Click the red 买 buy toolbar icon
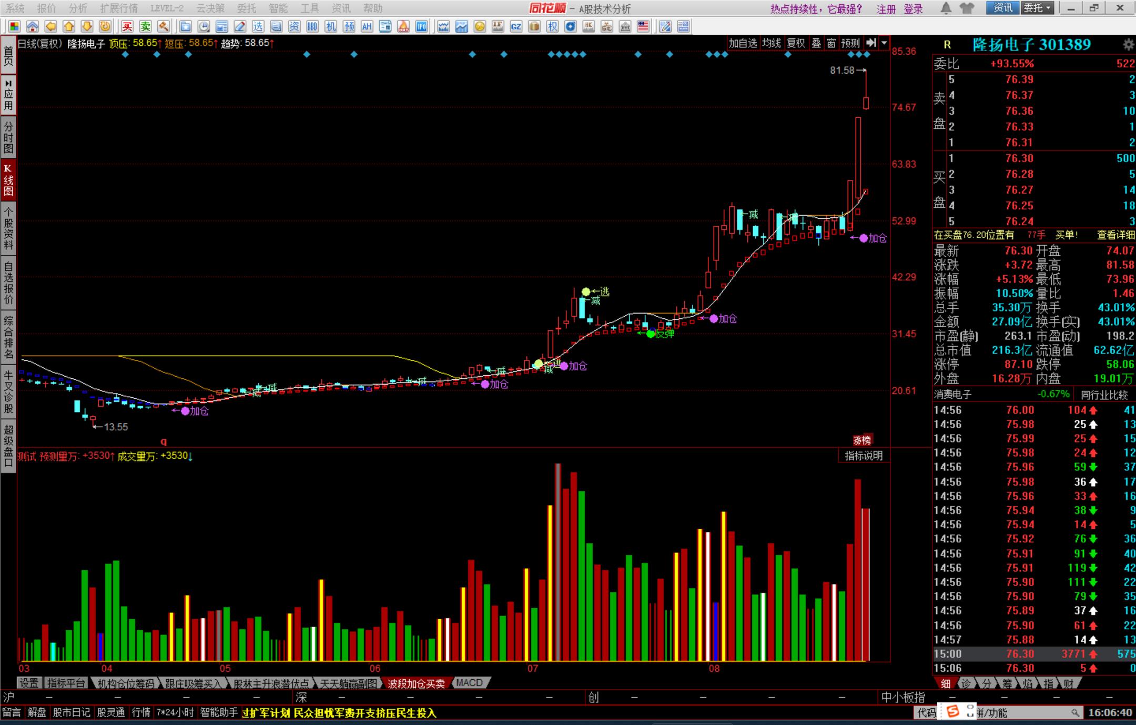This screenshot has width=1136, height=725. (x=127, y=26)
